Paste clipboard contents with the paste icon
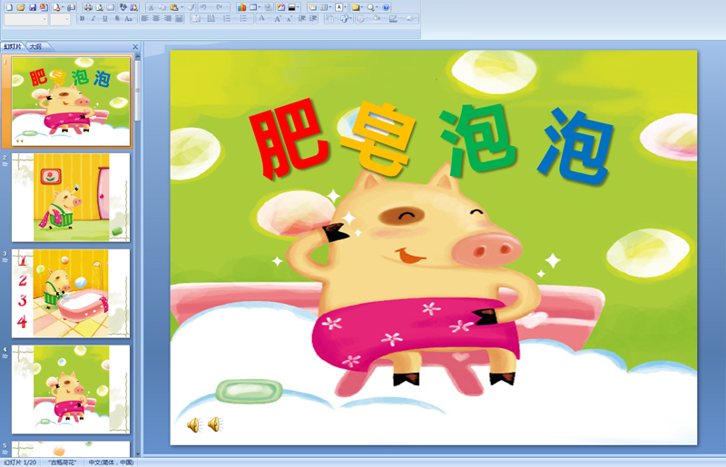Image resolution: width=726 pixels, height=467 pixels. 174,7
